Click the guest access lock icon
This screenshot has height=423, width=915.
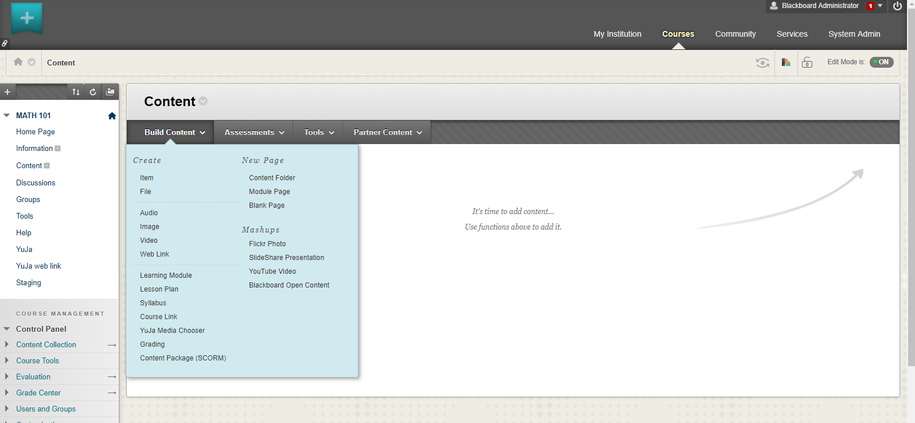tap(807, 62)
